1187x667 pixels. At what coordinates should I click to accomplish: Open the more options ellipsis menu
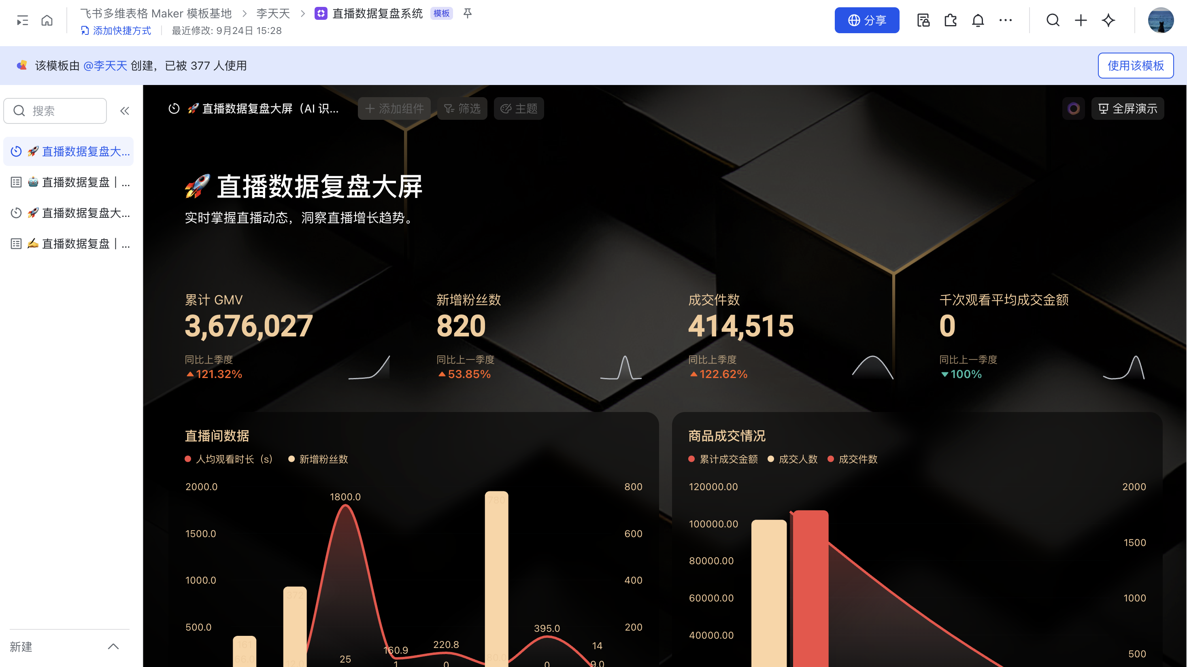pos(1006,20)
